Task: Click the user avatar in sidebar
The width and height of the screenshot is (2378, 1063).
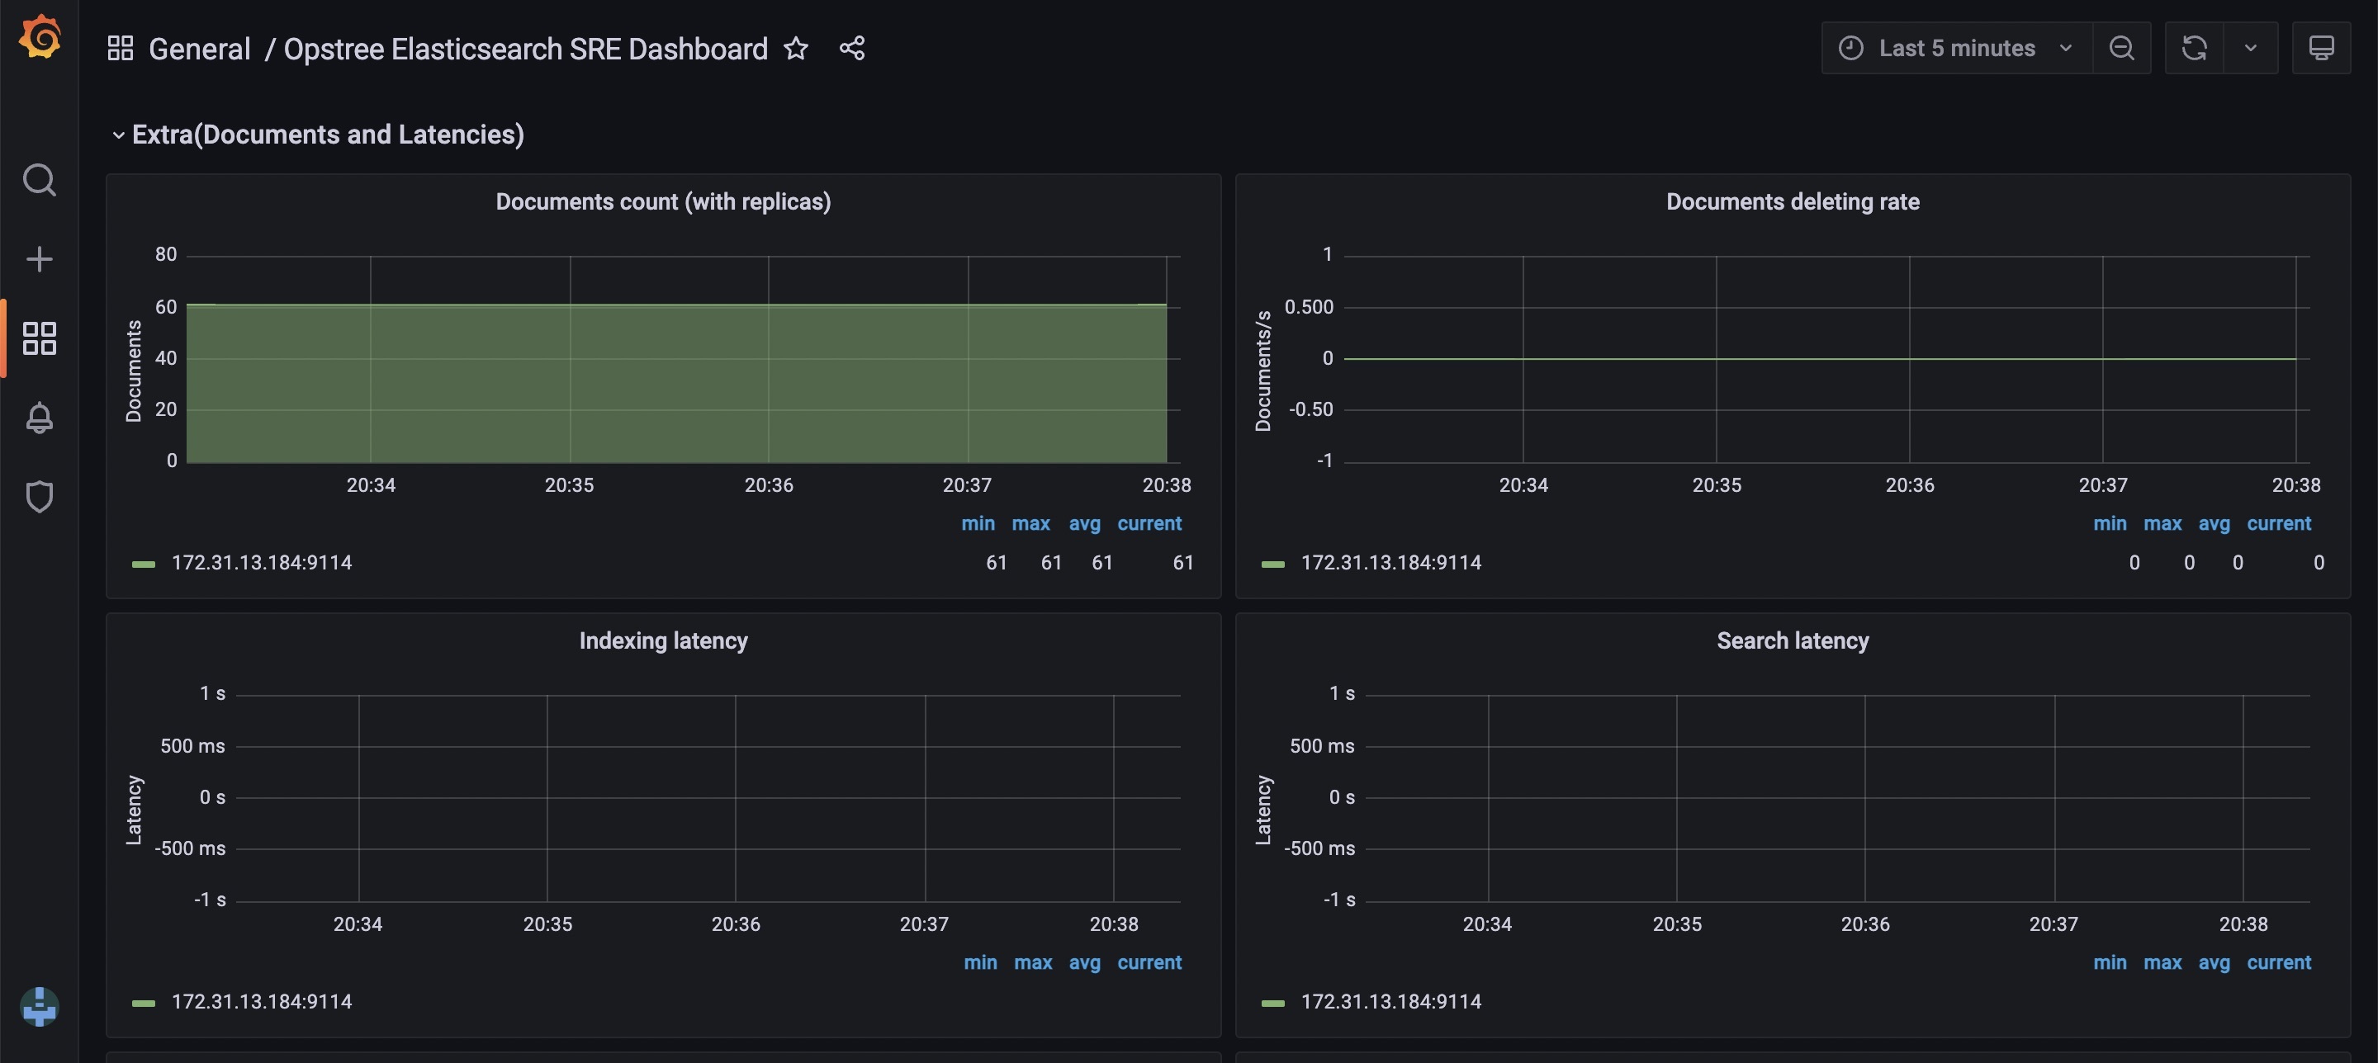Action: [40, 1006]
